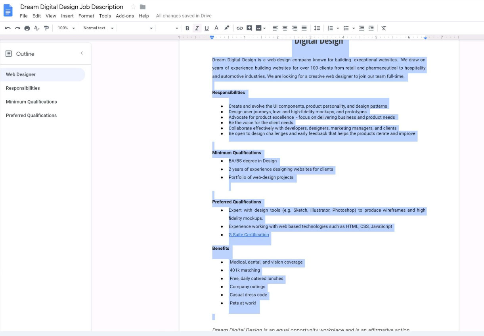Decrease the indent level
484x336 pixels.
(x=362, y=28)
